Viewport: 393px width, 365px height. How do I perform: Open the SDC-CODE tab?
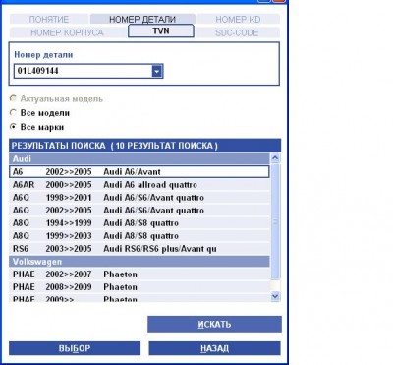[237, 32]
